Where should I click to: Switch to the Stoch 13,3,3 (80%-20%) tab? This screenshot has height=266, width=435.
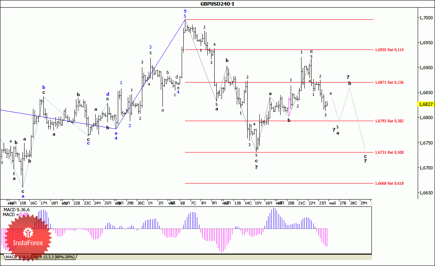pos(53,257)
